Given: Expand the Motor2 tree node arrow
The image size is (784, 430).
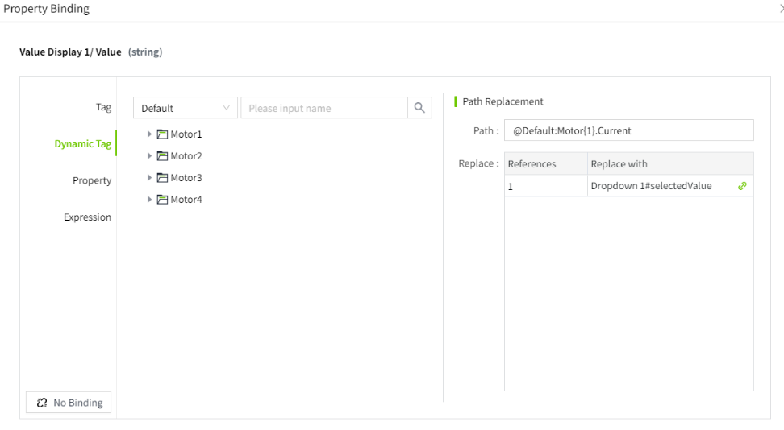Looking at the screenshot, I should [149, 156].
